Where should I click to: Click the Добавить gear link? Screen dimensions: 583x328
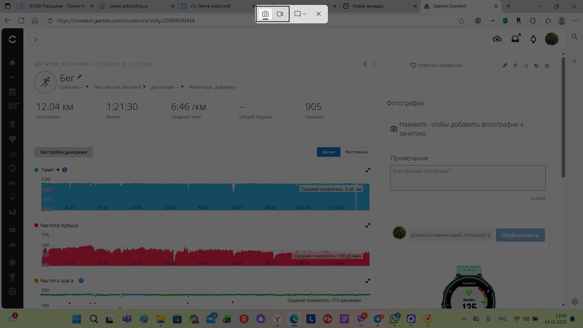click(225, 87)
